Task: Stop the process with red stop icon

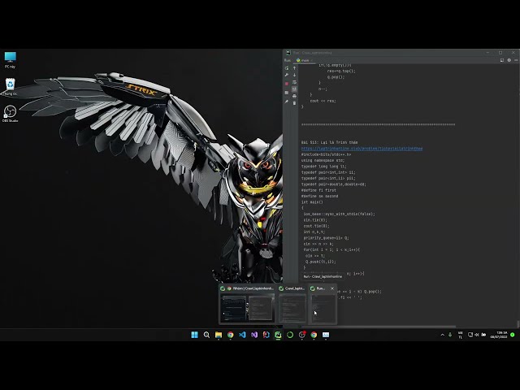Action: (287, 84)
